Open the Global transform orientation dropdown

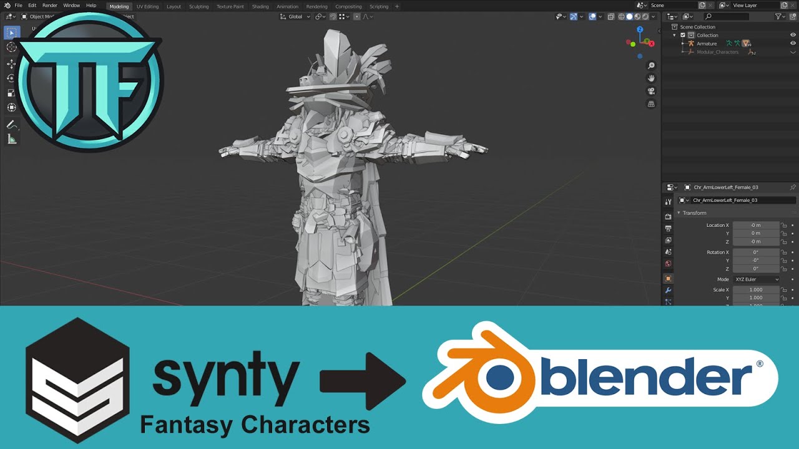tap(295, 17)
